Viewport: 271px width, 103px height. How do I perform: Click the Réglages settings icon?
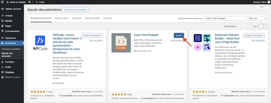pos(2,72)
